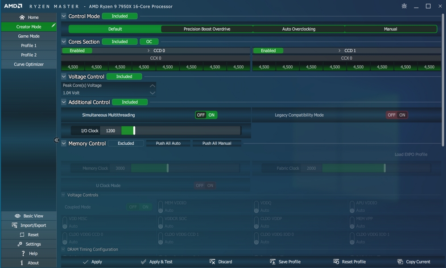Click the Memory Clock value field 3000

tap(120, 168)
